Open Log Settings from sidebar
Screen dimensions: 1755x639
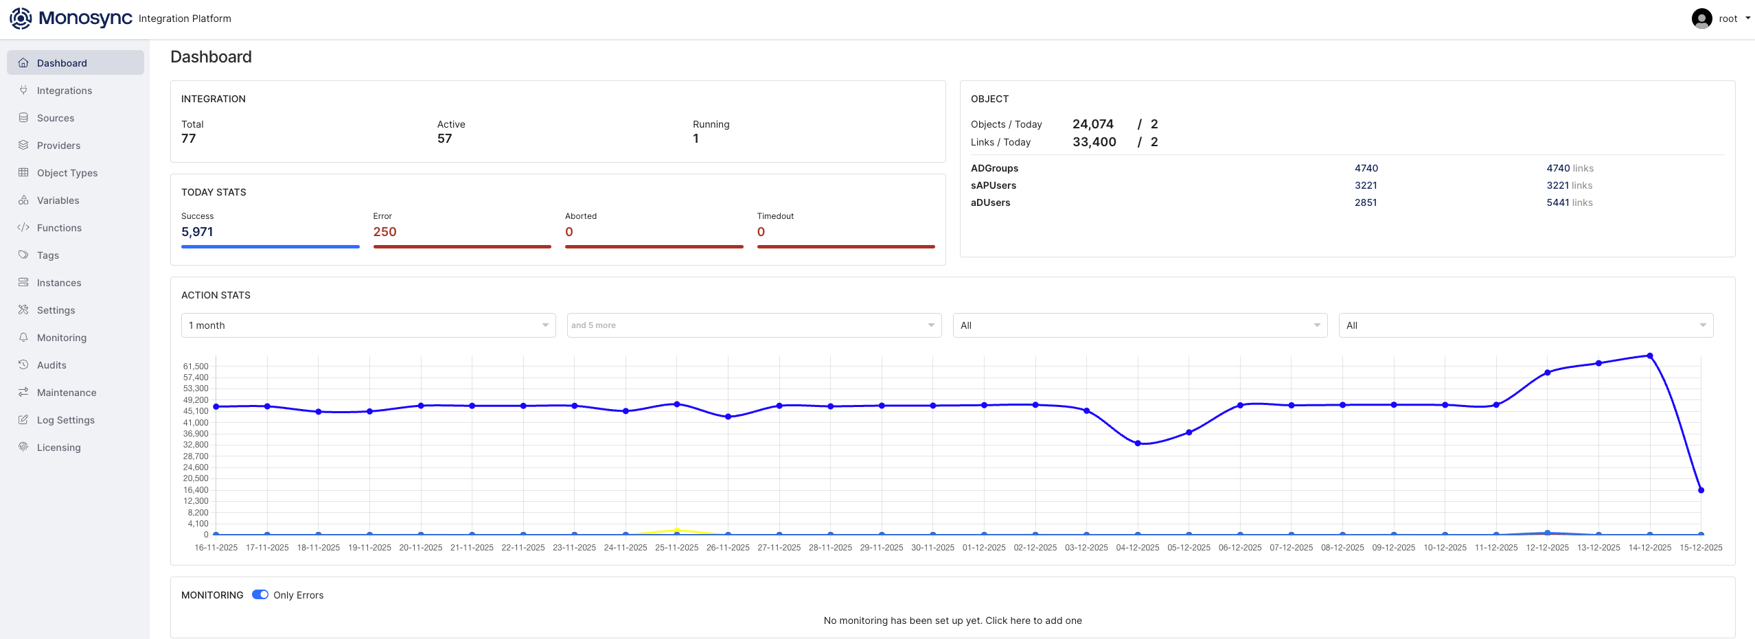(66, 419)
